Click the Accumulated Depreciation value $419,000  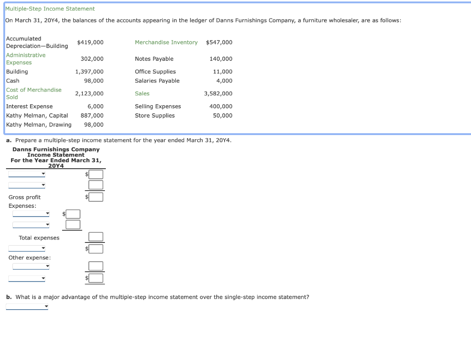(90, 42)
